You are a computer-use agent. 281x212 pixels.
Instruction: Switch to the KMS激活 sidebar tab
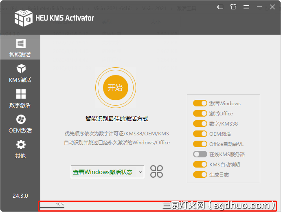pyautogui.click(x=20, y=73)
